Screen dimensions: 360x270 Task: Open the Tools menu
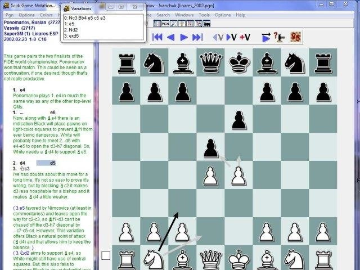click(x=204, y=15)
